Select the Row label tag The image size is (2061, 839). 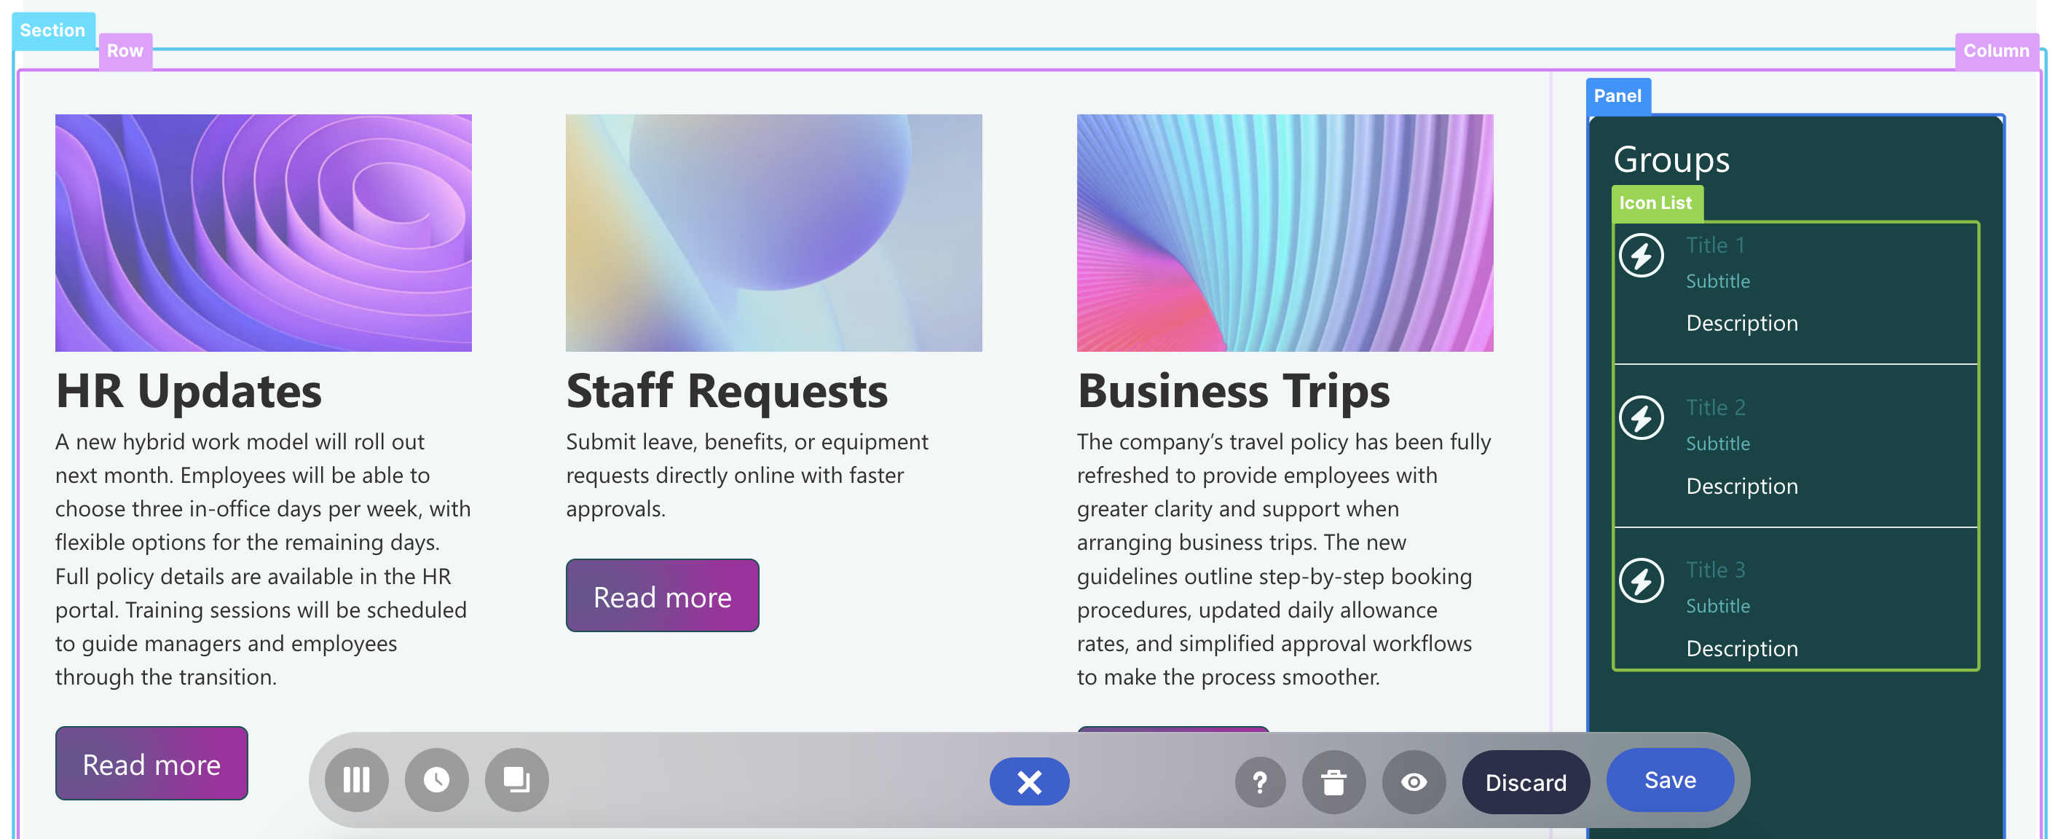click(125, 51)
